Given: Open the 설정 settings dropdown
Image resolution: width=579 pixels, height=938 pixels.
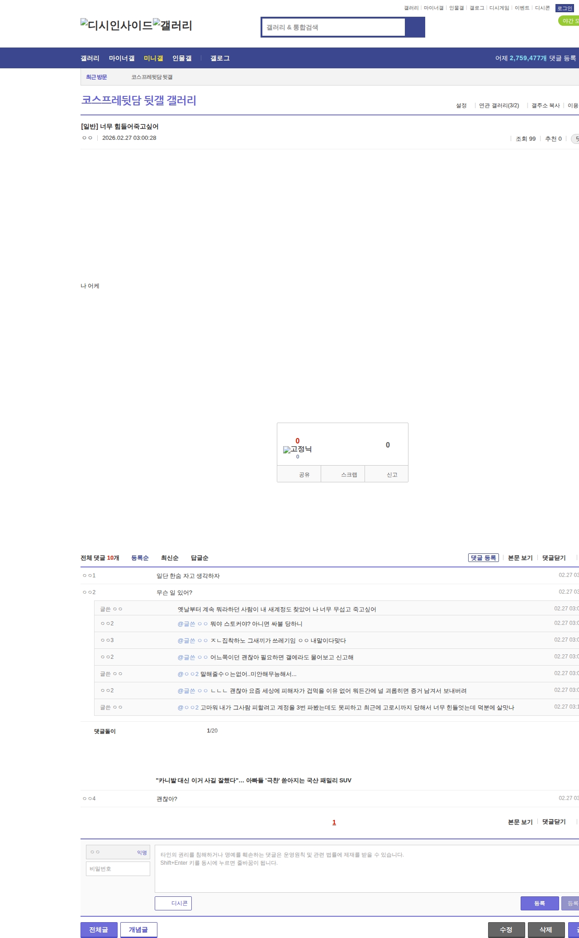Looking at the screenshot, I should [461, 105].
